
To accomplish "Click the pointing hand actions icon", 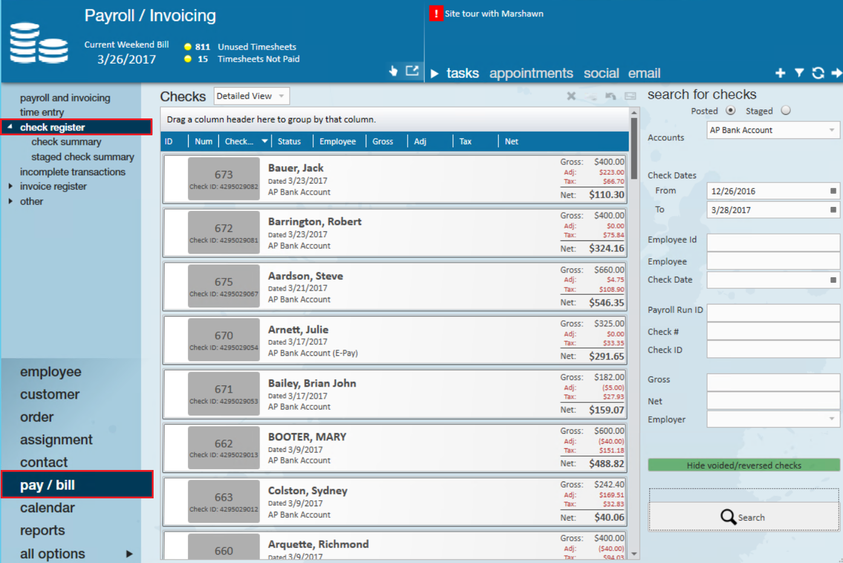I will [x=393, y=71].
